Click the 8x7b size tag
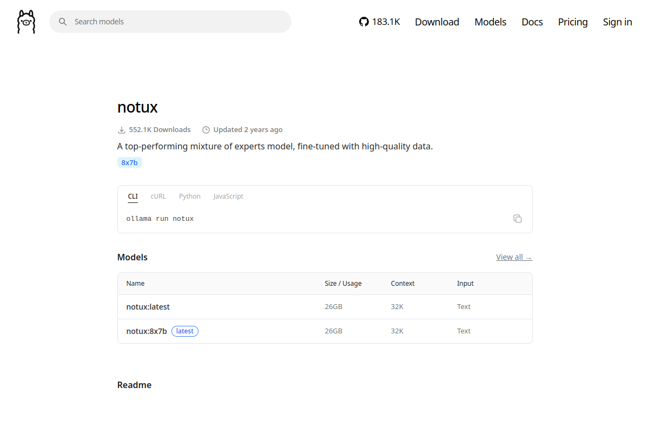 coord(130,162)
